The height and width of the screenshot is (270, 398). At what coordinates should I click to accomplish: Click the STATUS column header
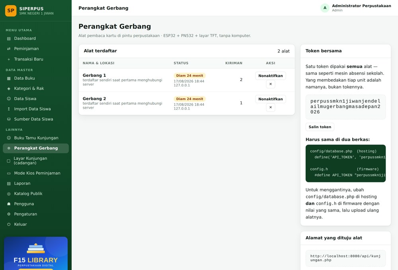click(181, 63)
